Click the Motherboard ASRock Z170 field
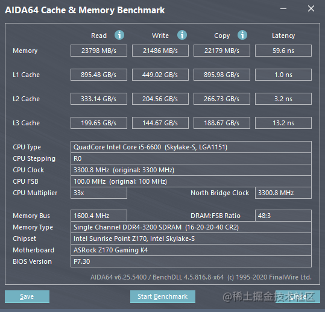The height and width of the screenshot is (312, 325). click(x=191, y=250)
